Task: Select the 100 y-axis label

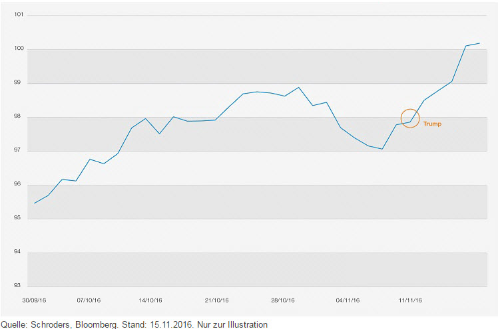Action: (x=19, y=49)
